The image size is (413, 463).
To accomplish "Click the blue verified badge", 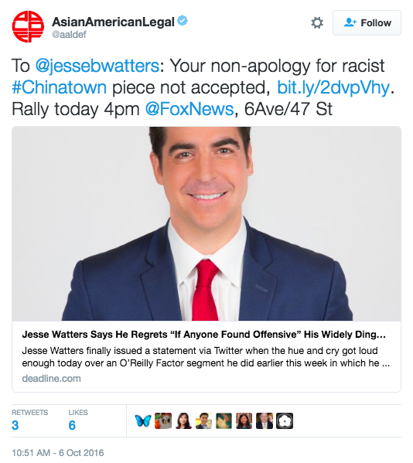I will coord(183,21).
